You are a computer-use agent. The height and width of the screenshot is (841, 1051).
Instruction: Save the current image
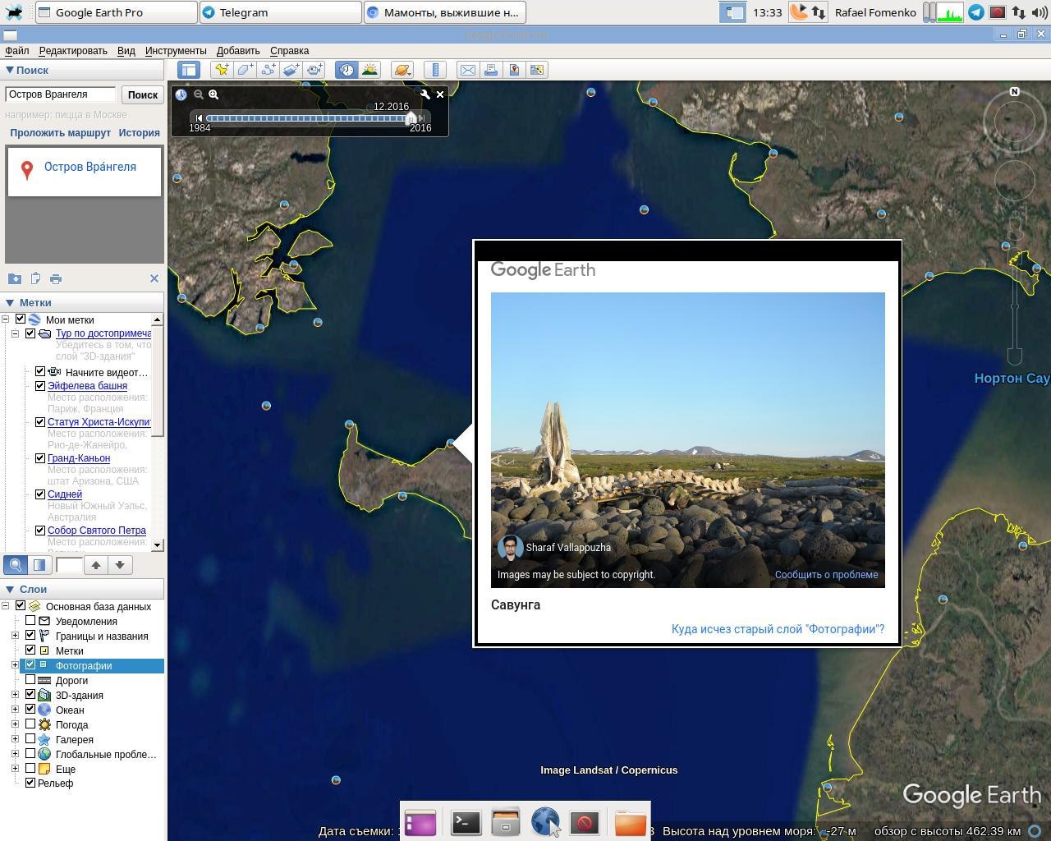(x=514, y=70)
